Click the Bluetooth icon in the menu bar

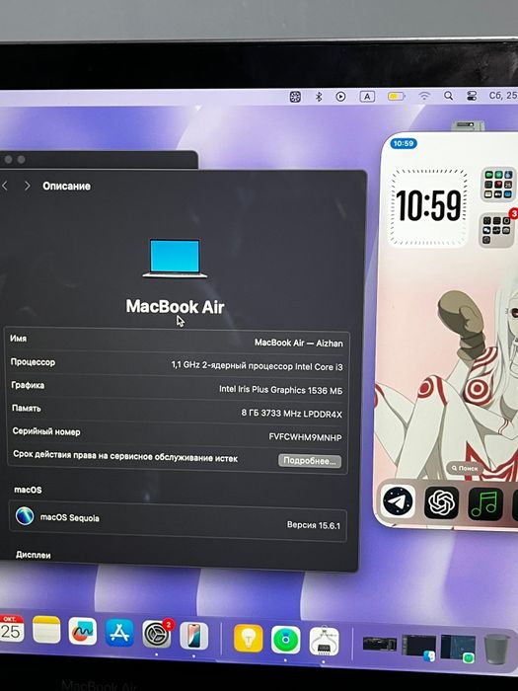point(319,97)
